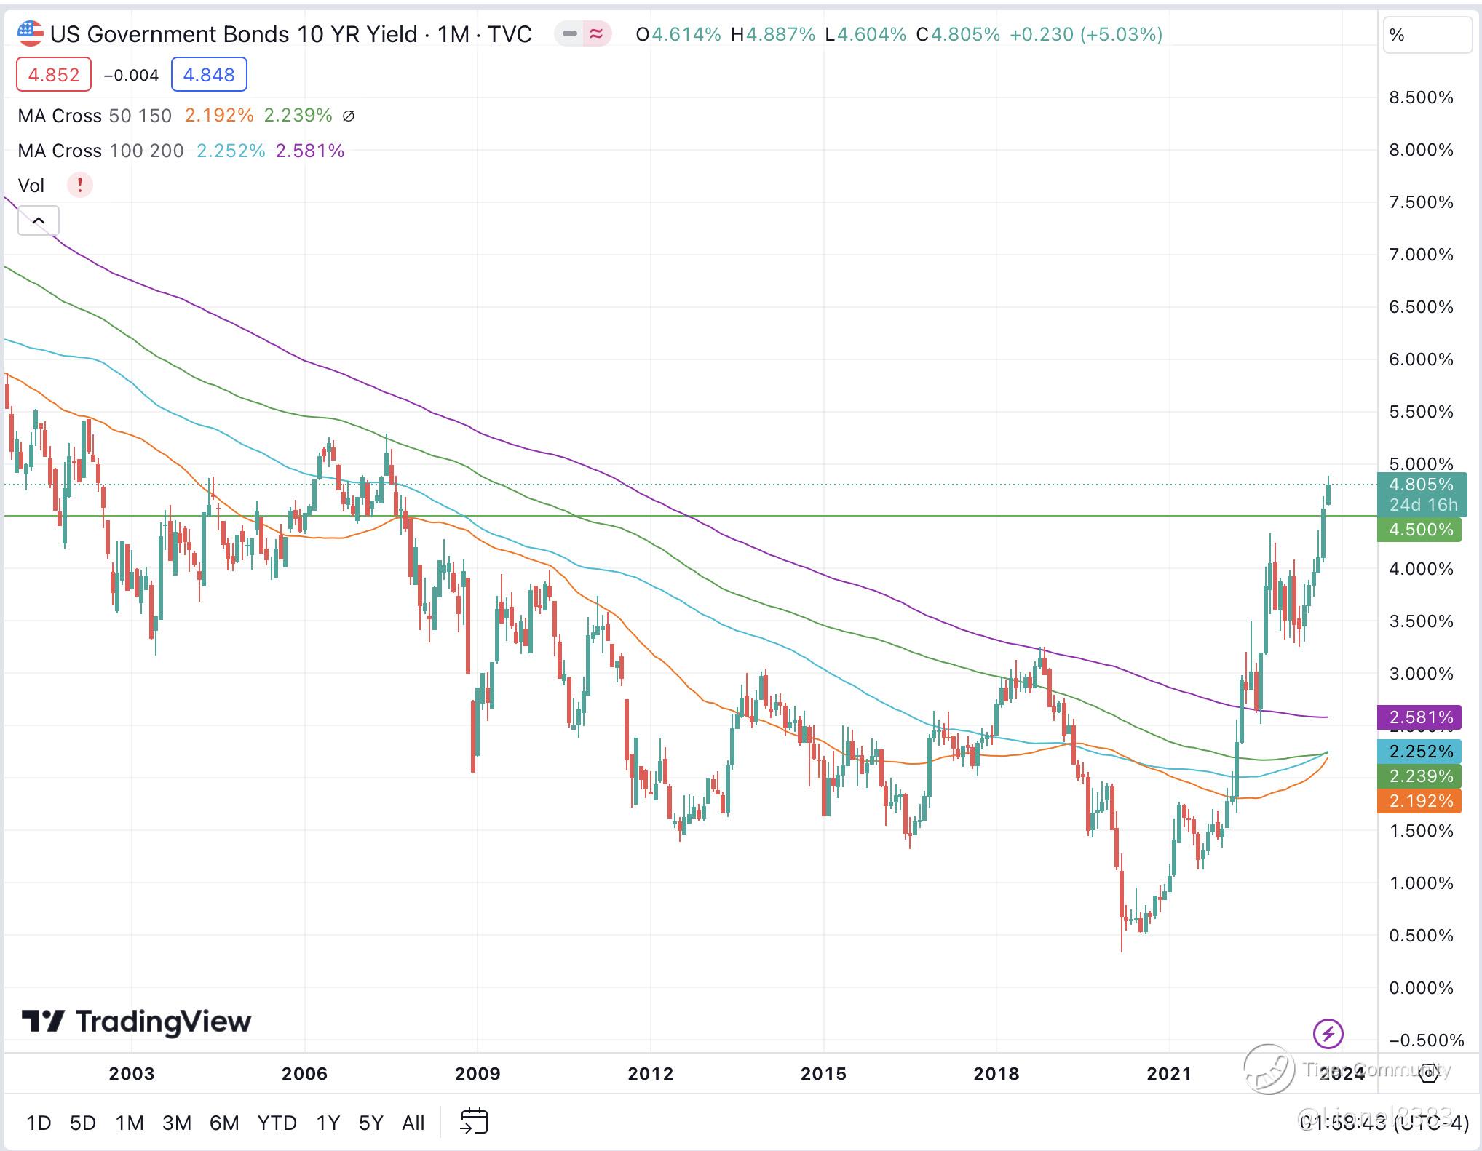The height and width of the screenshot is (1151, 1482).
Task: Click the gray dash market status icon
Action: 570,33
